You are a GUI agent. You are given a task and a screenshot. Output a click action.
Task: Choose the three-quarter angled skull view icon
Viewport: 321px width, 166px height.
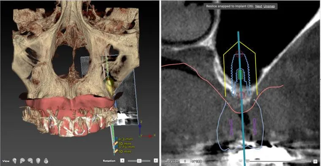30,161
